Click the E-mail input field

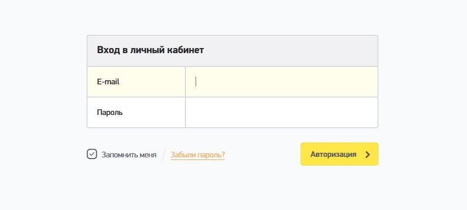[x=281, y=82]
